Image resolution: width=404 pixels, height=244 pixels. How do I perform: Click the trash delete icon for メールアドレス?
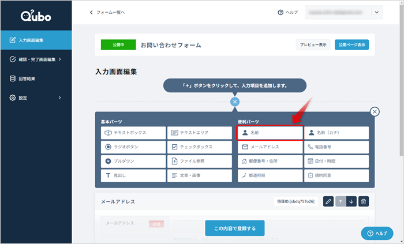(364, 201)
